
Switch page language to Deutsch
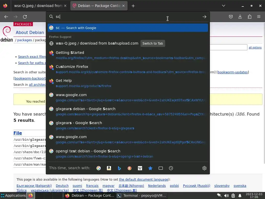pyautogui.click(x=62, y=186)
